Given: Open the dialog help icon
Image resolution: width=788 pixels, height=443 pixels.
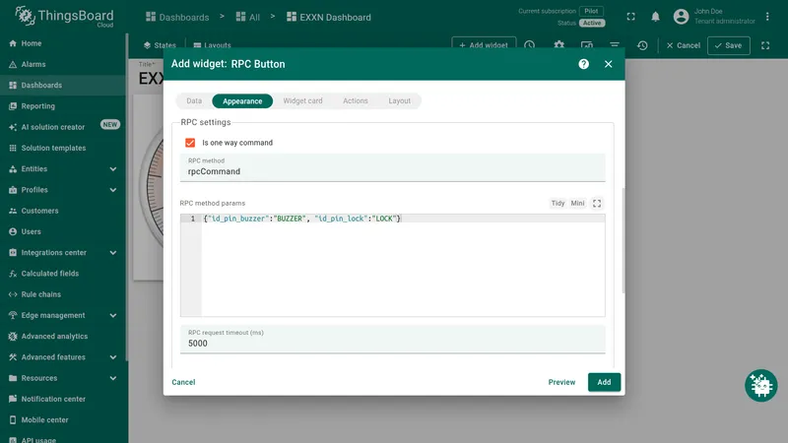Looking at the screenshot, I should tap(583, 64).
